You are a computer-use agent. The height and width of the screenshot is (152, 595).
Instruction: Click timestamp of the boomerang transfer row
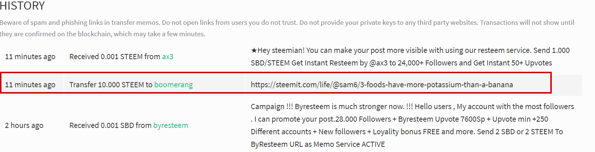point(30,85)
